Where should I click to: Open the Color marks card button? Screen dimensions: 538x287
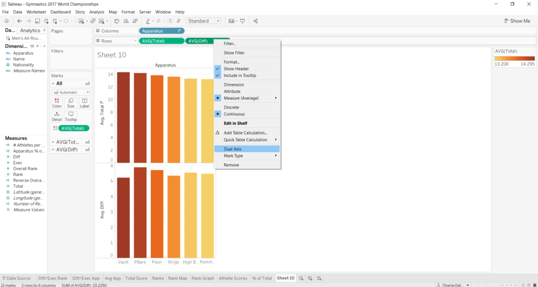pyautogui.click(x=57, y=102)
